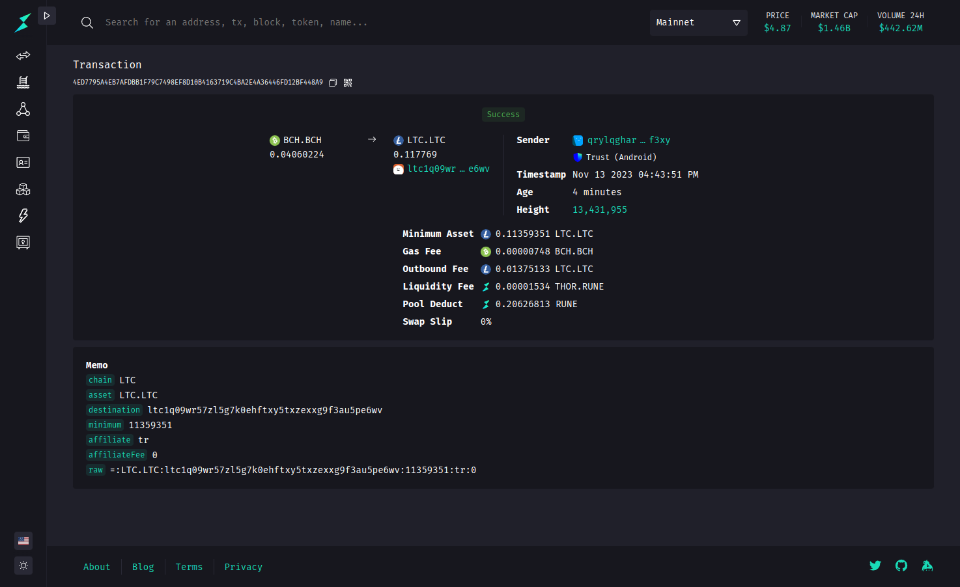Image resolution: width=960 pixels, height=587 pixels.
Task: Open sender address qrylqghar … f3xy
Action: coord(628,140)
